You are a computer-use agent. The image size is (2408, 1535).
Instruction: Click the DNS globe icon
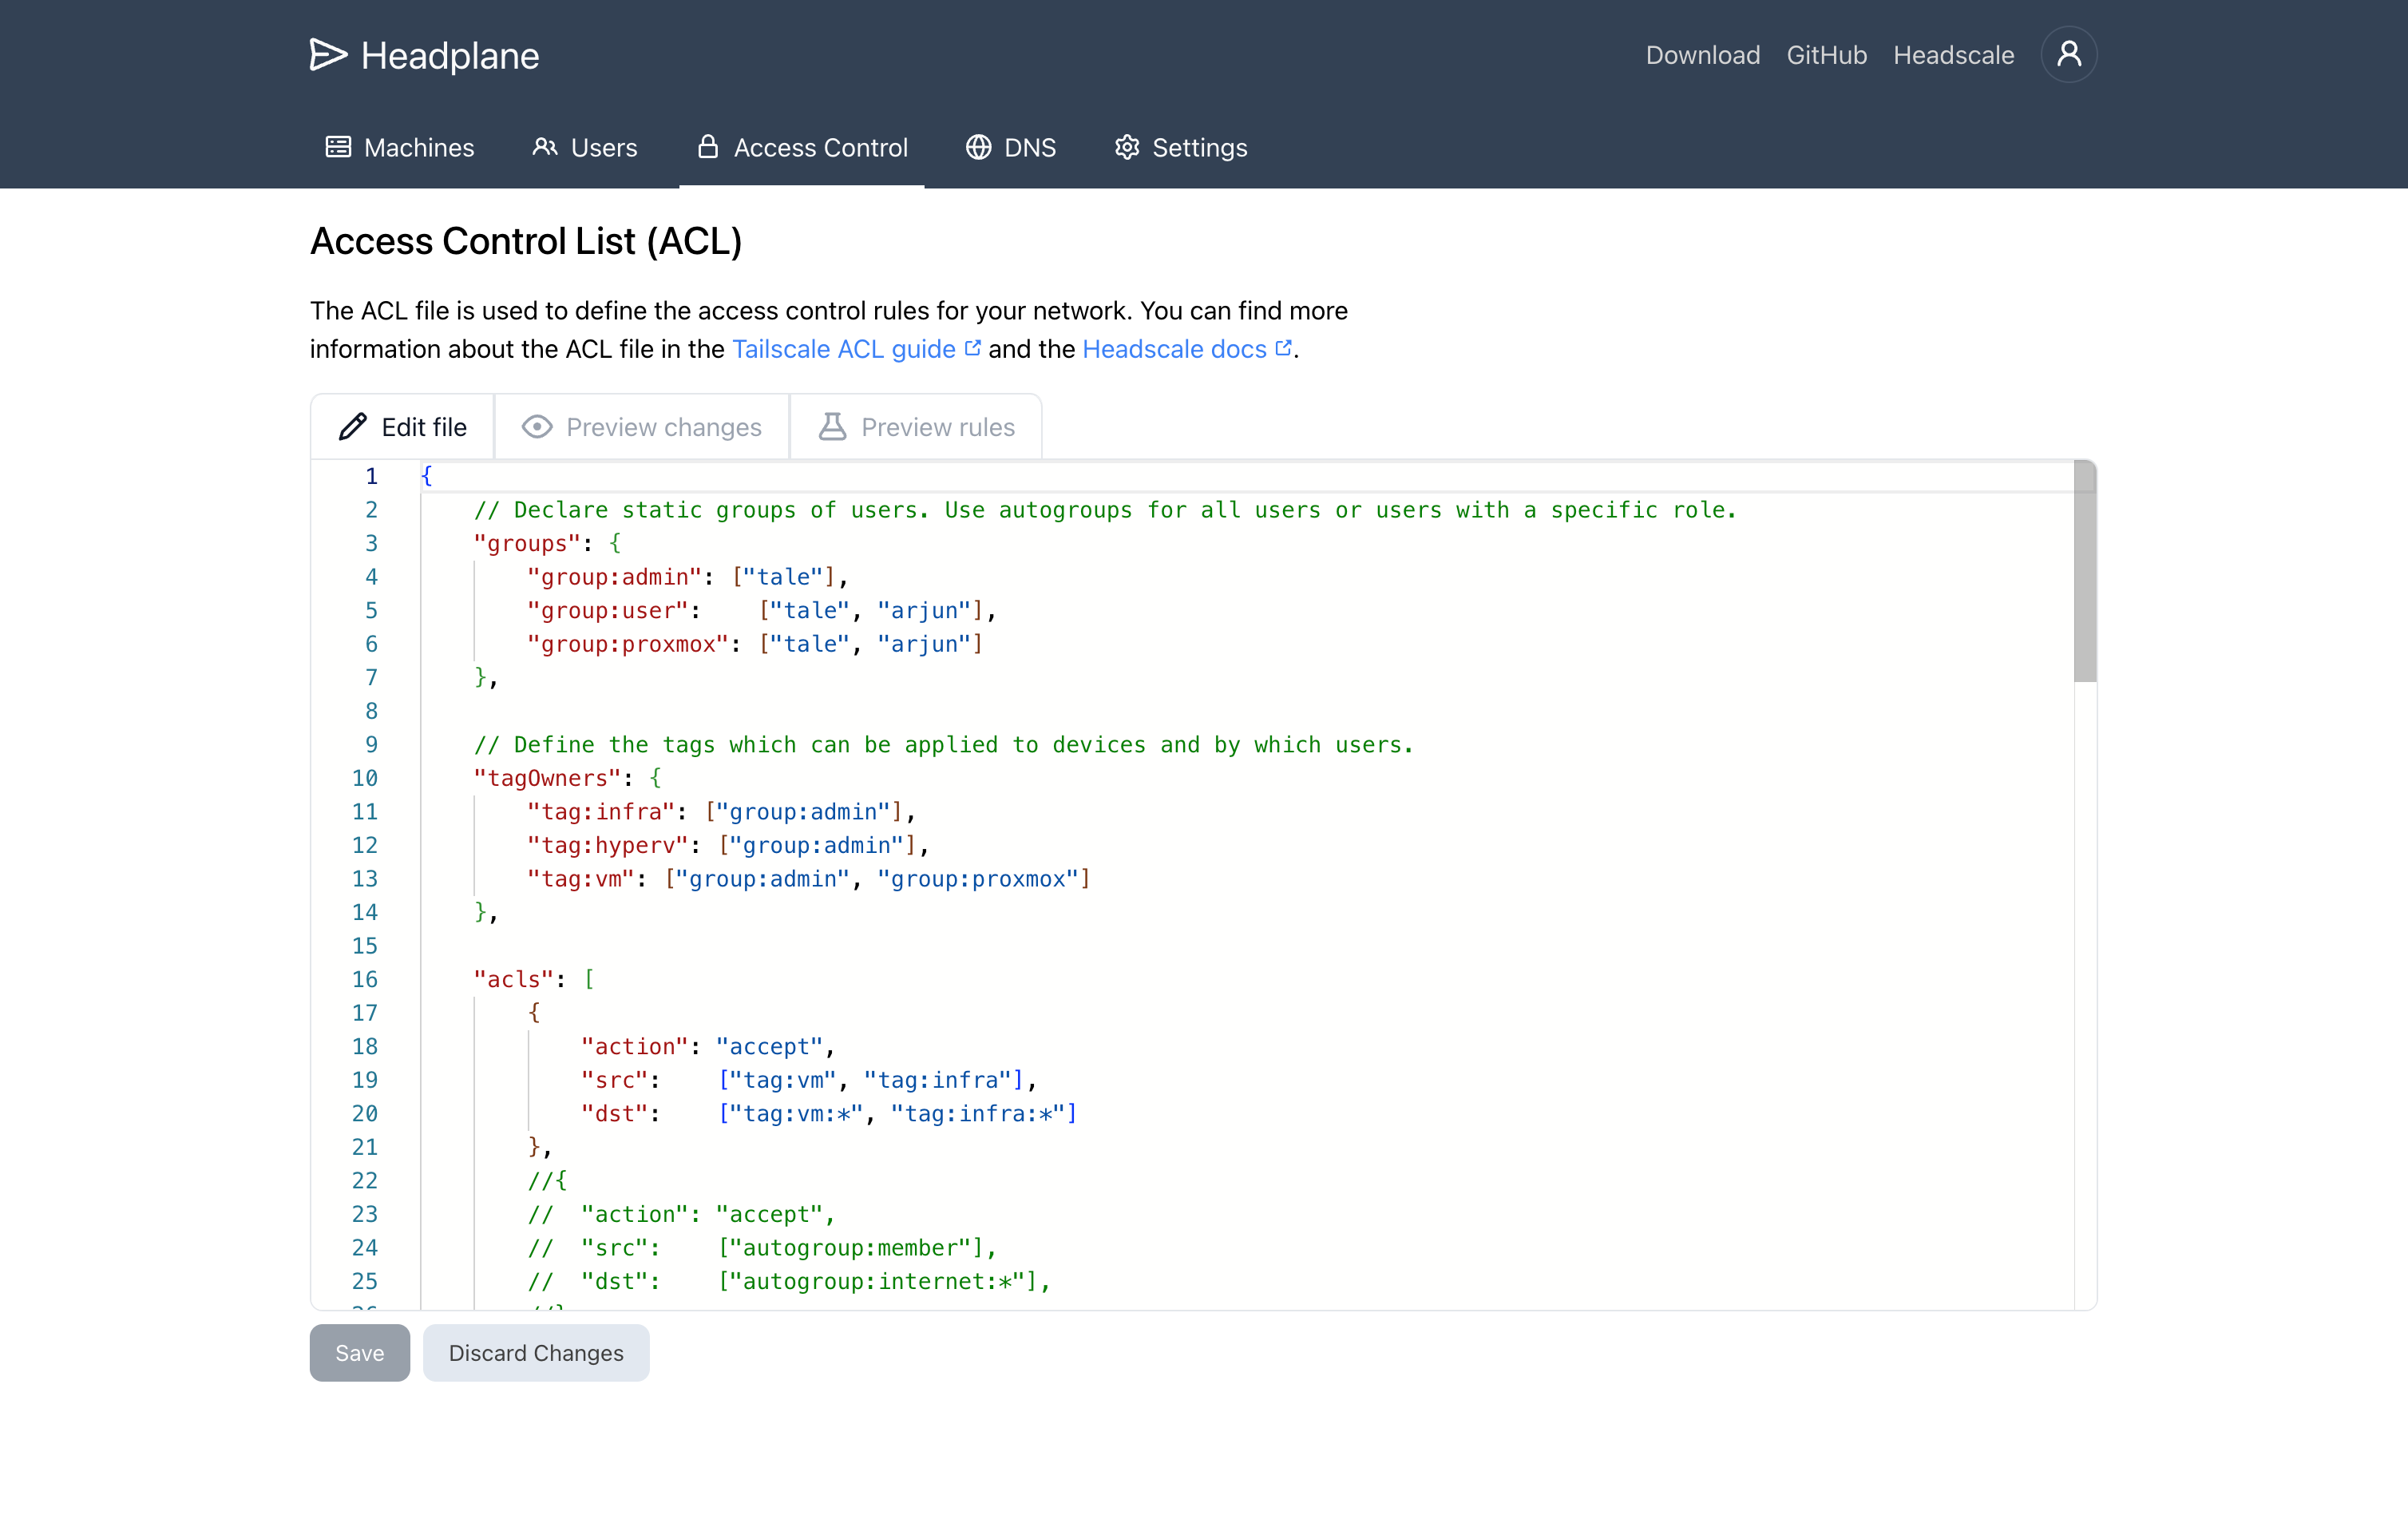979,147
